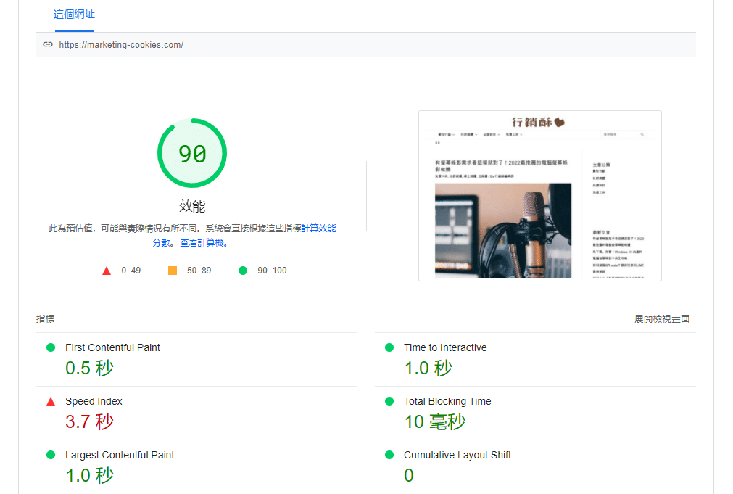Click the Time to Interactive green dot
This screenshot has height=494, width=733.
pos(389,347)
